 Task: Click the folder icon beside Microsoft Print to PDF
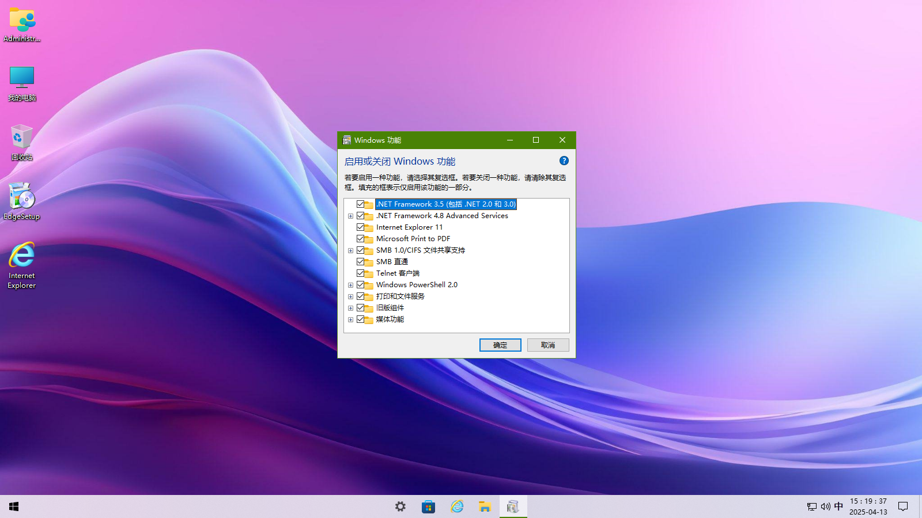point(369,239)
